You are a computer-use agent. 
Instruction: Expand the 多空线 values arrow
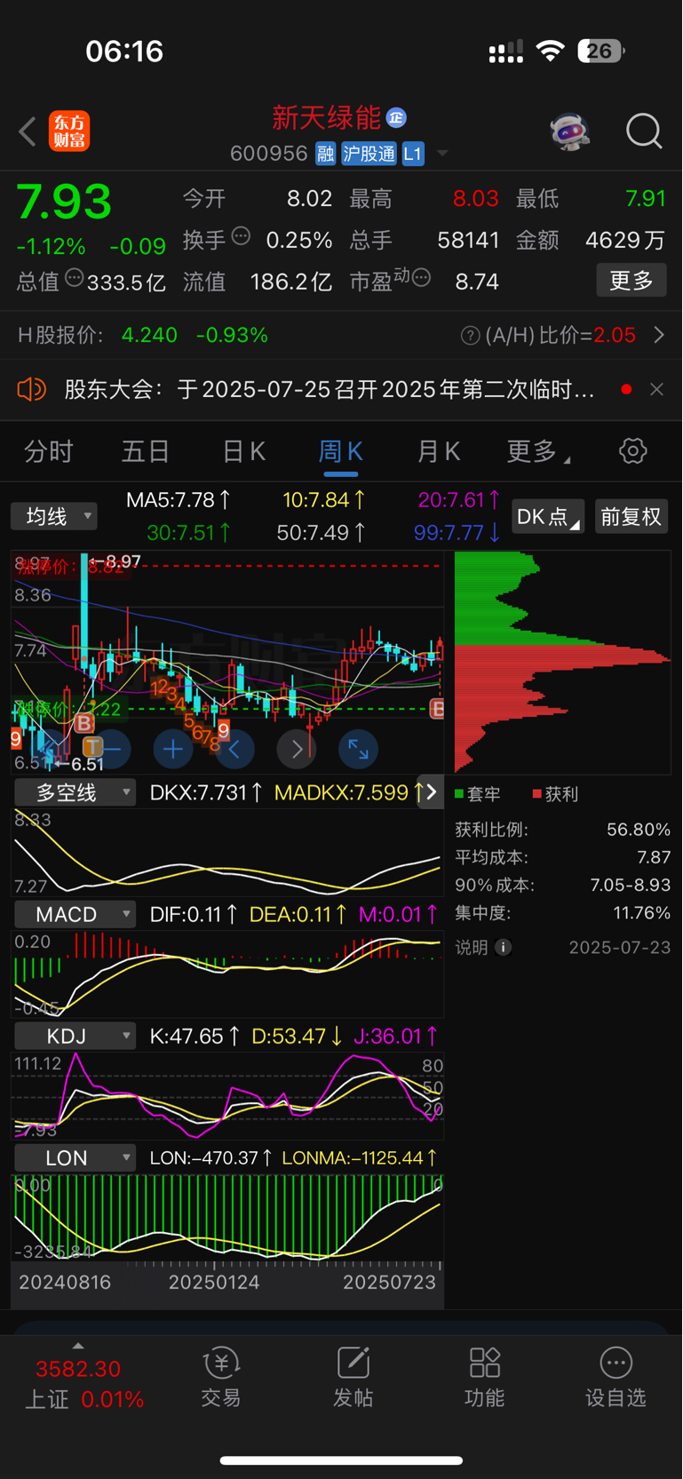click(x=431, y=791)
